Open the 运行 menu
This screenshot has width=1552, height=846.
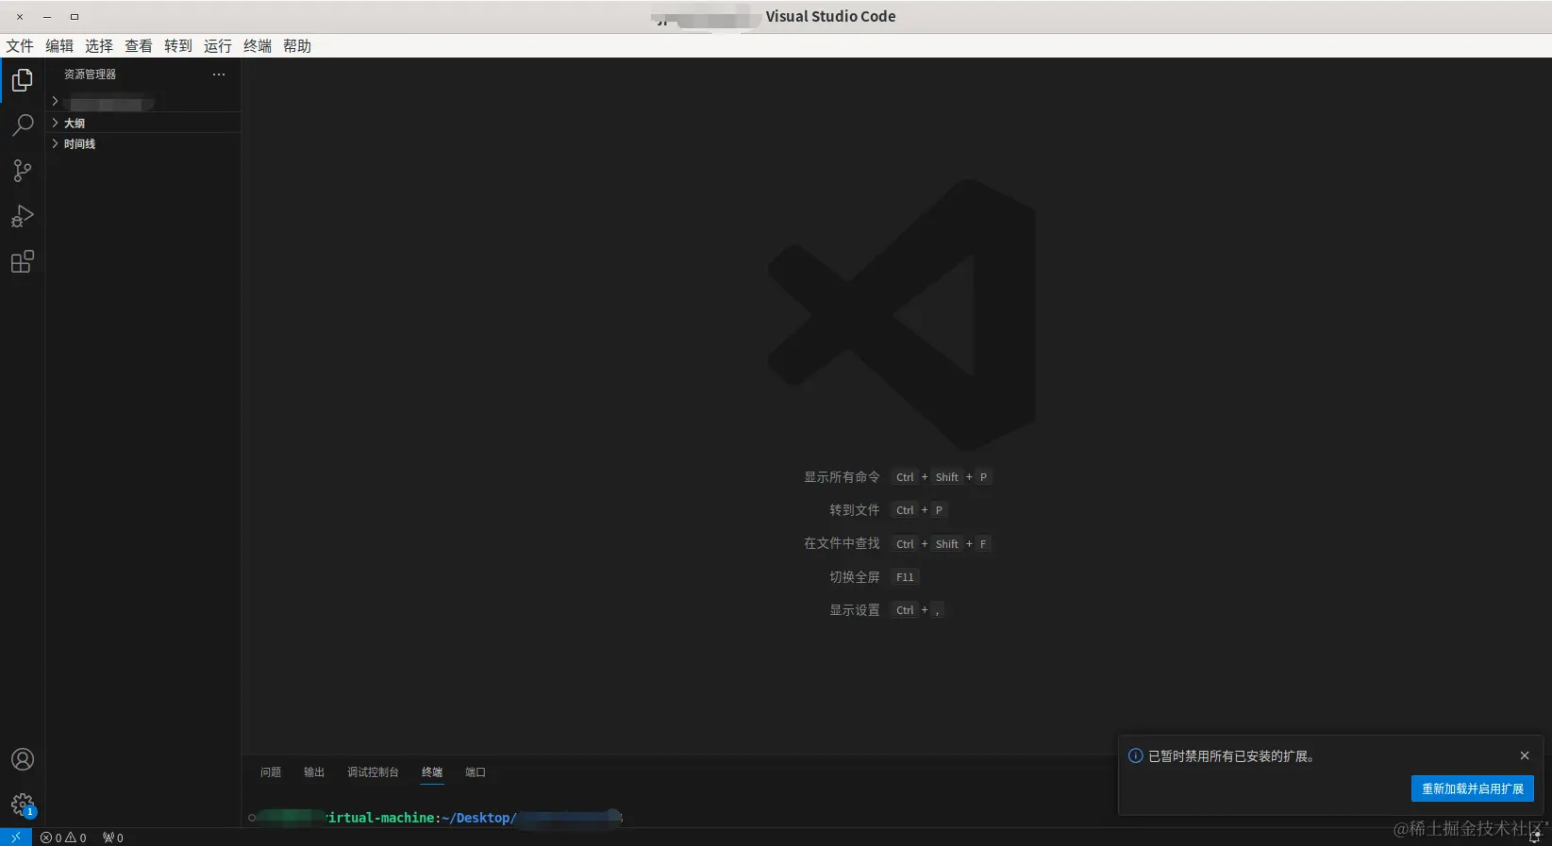[x=218, y=46]
